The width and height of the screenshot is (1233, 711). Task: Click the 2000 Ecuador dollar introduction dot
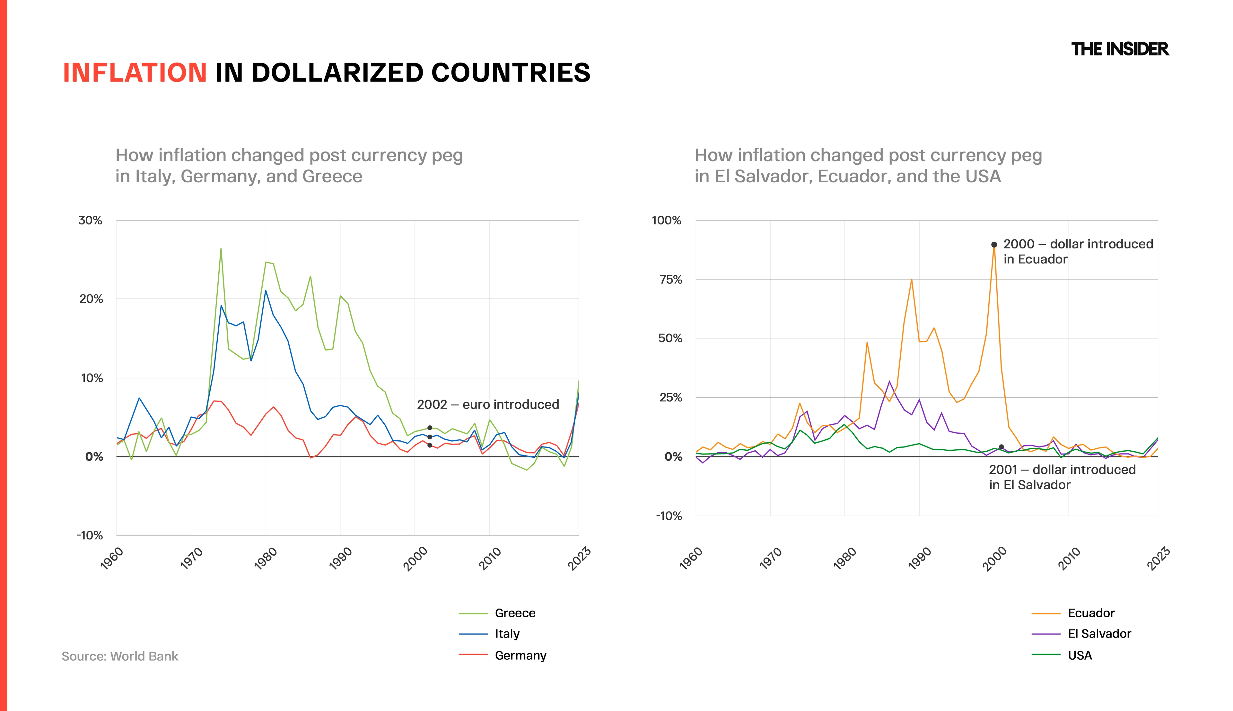tap(994, 245)
